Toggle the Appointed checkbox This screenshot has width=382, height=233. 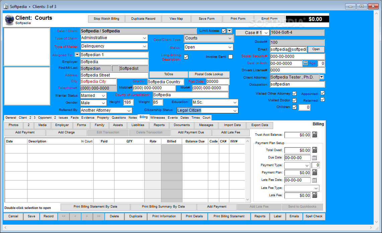(x=322, y=93)
